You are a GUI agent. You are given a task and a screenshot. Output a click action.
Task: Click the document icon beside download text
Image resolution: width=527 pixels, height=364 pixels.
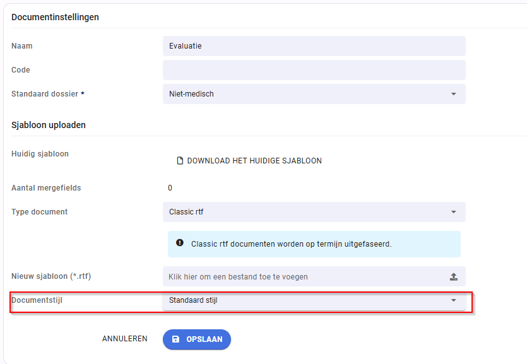[180, 161]
